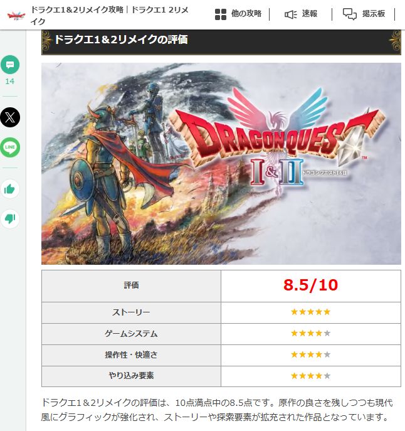Click the ドラクエ1&2リメイク攻略 title link

click(77, 10)
